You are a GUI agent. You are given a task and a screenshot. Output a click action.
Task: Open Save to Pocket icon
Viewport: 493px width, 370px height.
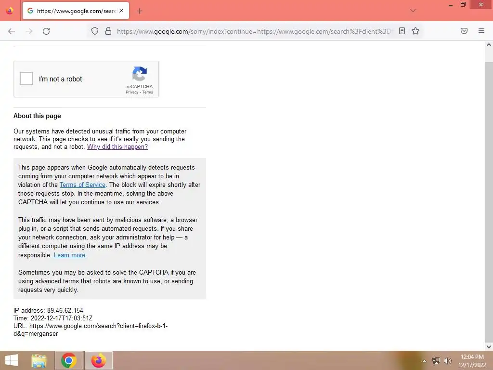click(x=464, y=31)
